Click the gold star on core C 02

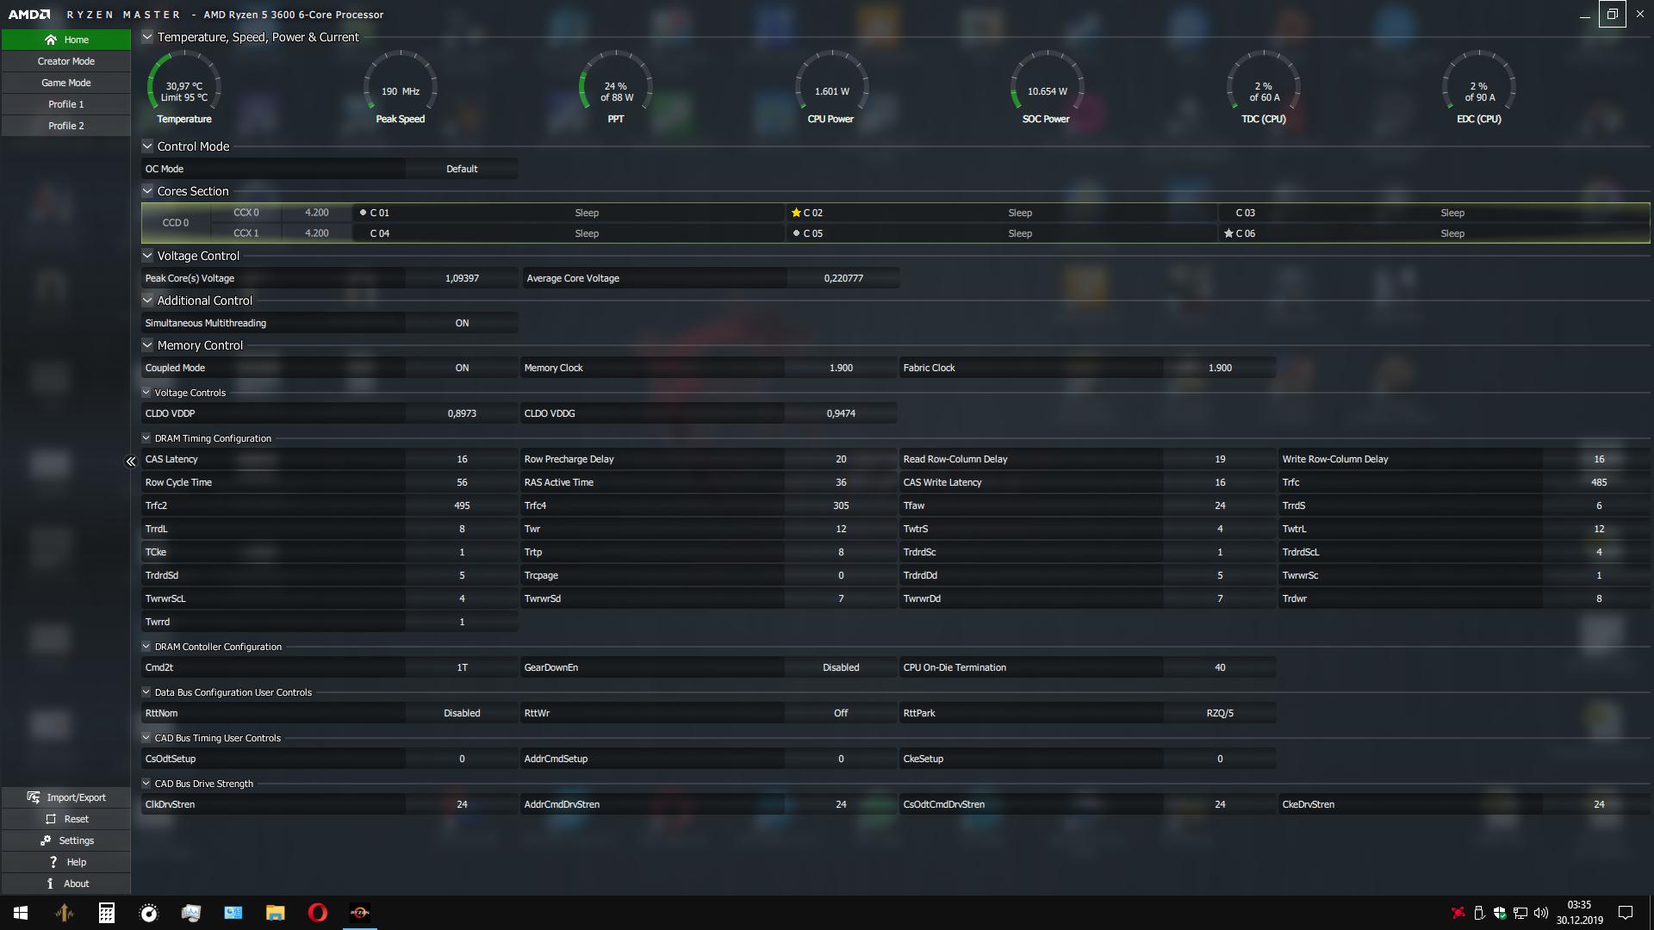tap(796, 213)
